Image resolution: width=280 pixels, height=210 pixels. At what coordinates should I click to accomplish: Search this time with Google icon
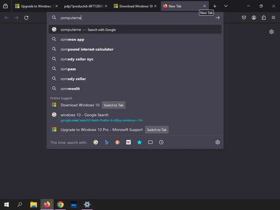tap(96, 142)
